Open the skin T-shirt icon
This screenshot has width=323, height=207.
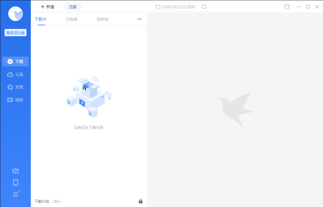287,7
